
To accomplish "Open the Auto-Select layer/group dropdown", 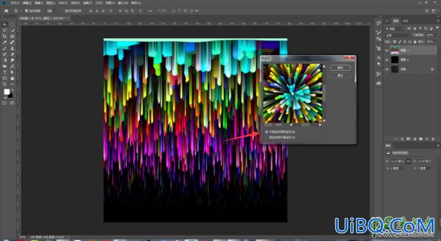I will pos(51,11).
